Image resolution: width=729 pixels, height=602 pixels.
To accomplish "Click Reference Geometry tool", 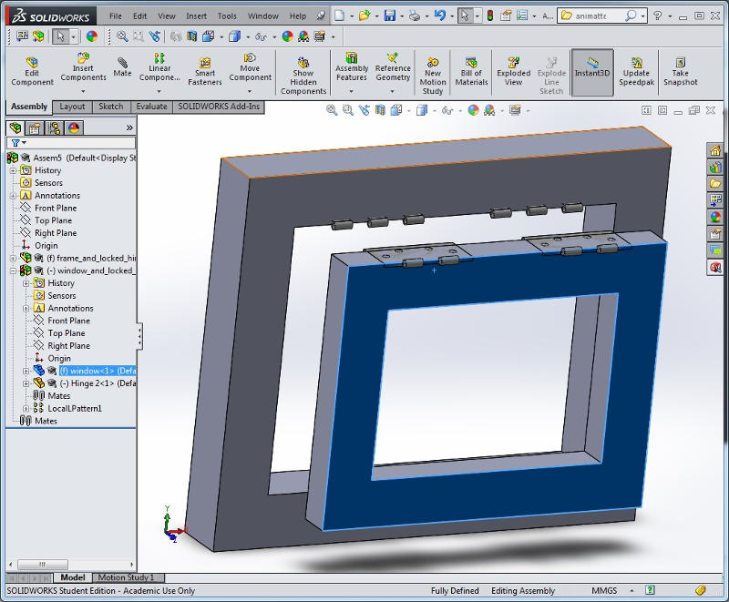I will (x=393, y=66).
